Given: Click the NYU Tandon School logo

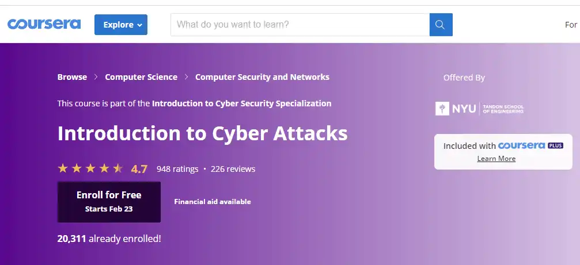Looking at the screenshot, I should click(479, 109).
